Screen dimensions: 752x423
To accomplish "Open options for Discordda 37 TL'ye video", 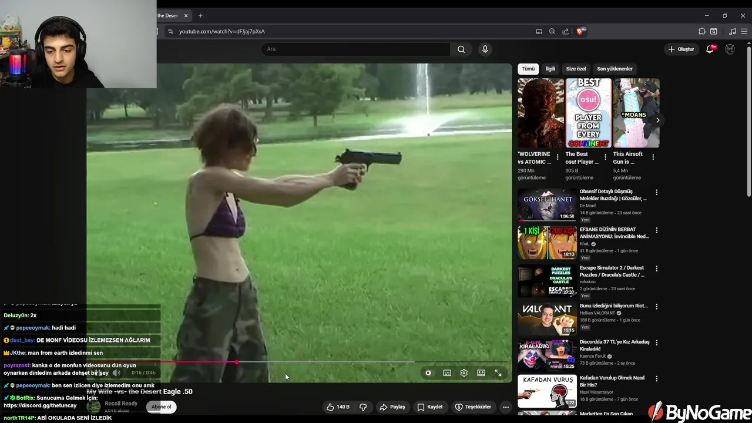I will point(656,342).
